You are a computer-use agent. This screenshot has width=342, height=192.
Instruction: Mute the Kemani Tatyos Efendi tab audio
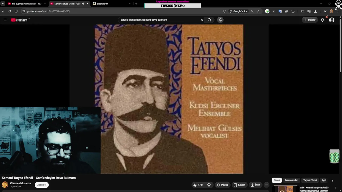[83, 4]
